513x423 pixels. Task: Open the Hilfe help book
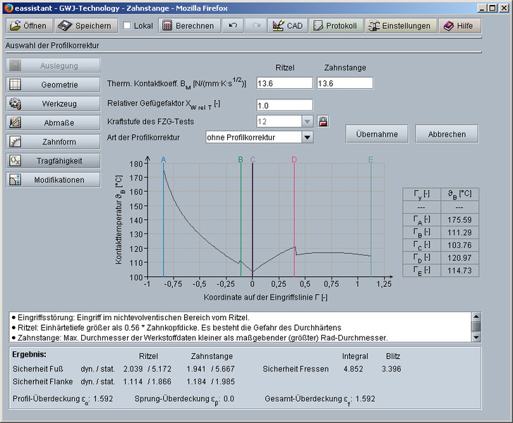[460, 25]
